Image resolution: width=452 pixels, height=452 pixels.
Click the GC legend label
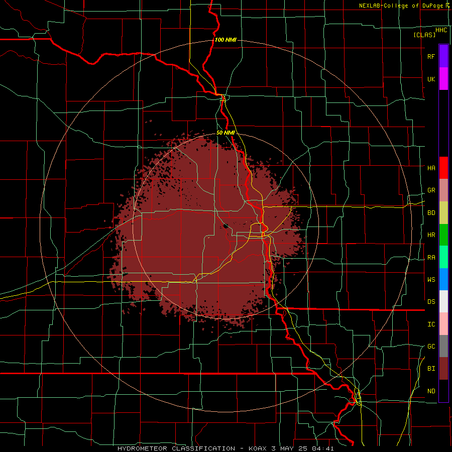431,346
